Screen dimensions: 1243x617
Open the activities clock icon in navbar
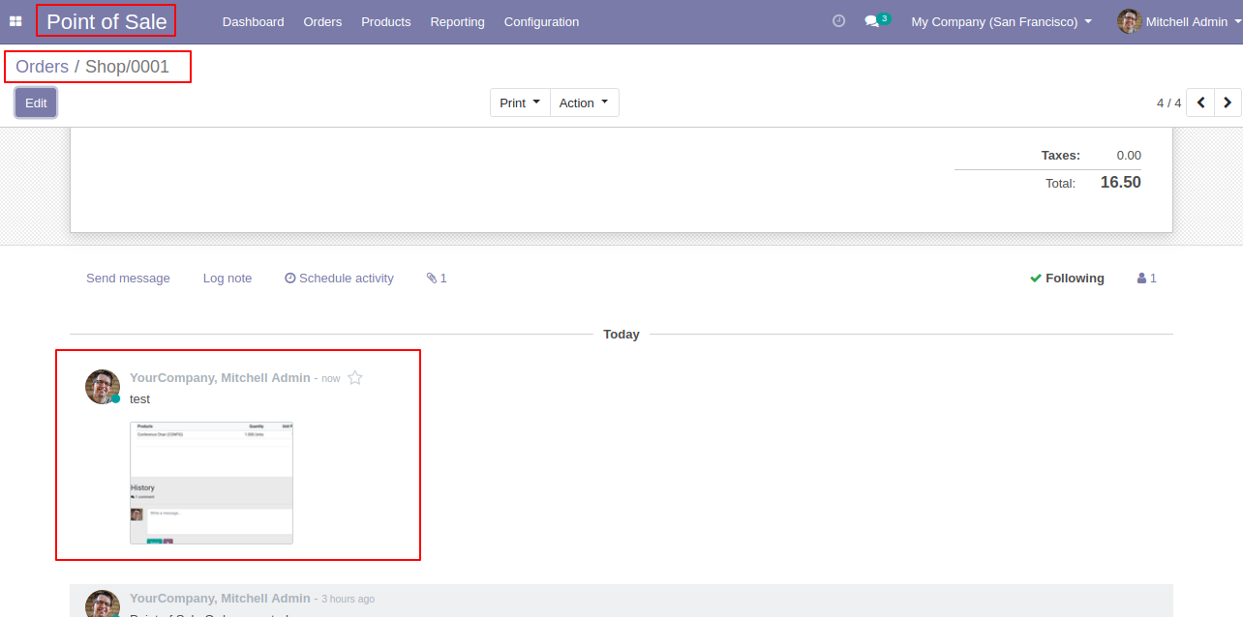(x=839, y=21)
